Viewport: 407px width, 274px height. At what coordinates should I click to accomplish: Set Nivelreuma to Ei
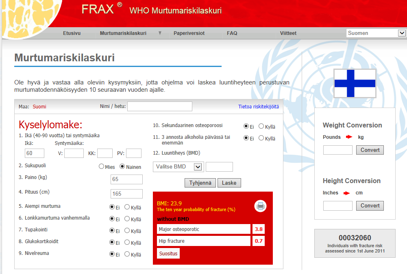coord(112,254)
